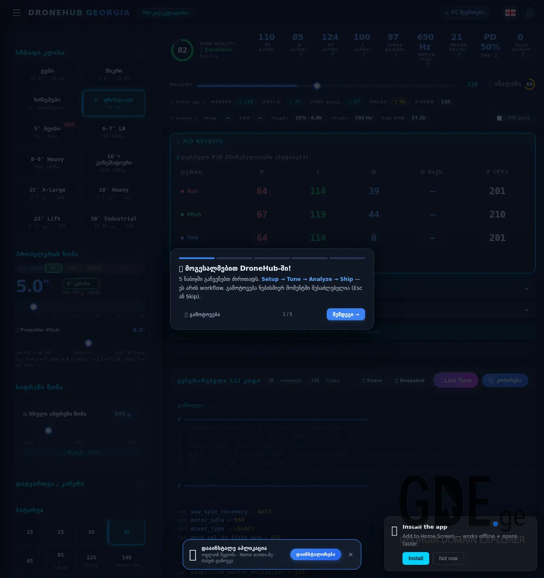Click the first tour progress segment
Viewport: 544px width, 578px height.
[197, 258]
